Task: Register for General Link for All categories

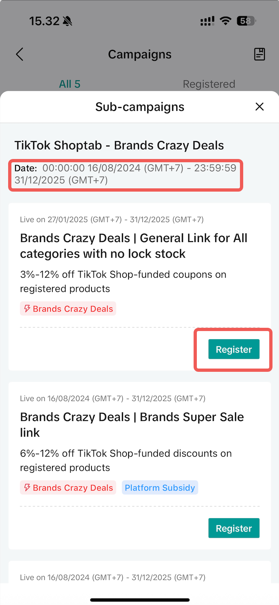Action: [234, 349]
